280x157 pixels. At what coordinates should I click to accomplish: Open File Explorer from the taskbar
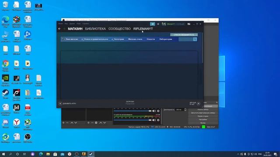[48, 154]
